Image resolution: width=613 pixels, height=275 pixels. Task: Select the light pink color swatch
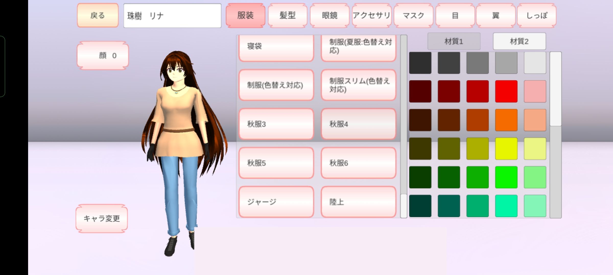535,91
